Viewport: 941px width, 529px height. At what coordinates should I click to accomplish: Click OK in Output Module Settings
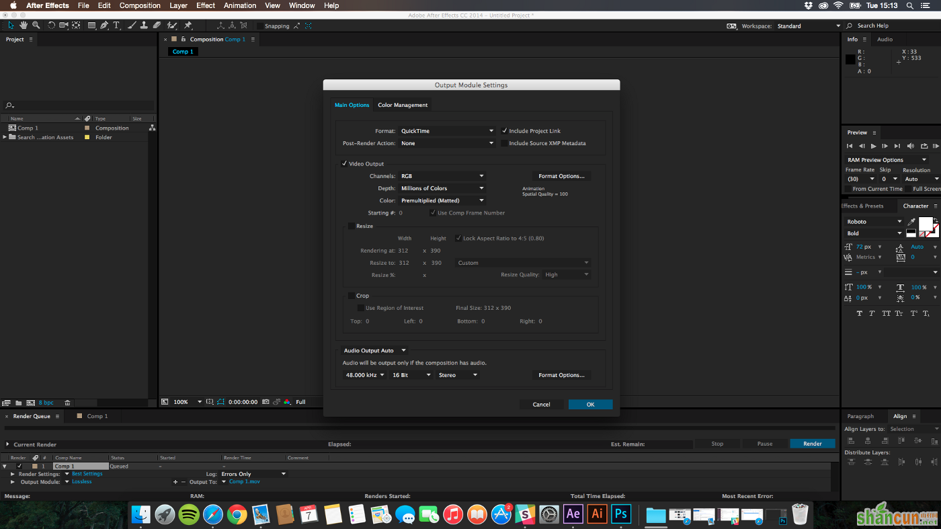coord(590,404)
